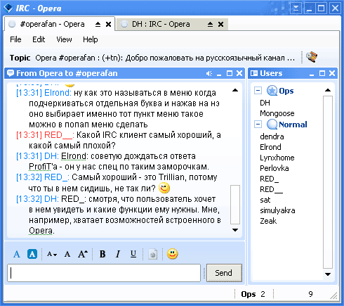Viewport: 344px width, 306px height.
Task: Open the Help menu
Action: 91,39
